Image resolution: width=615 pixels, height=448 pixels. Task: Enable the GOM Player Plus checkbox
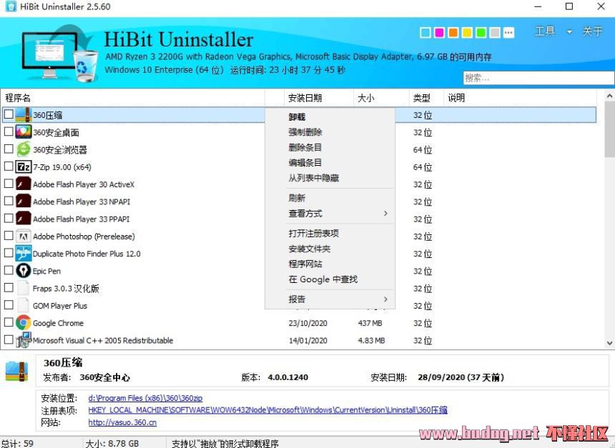9,304
